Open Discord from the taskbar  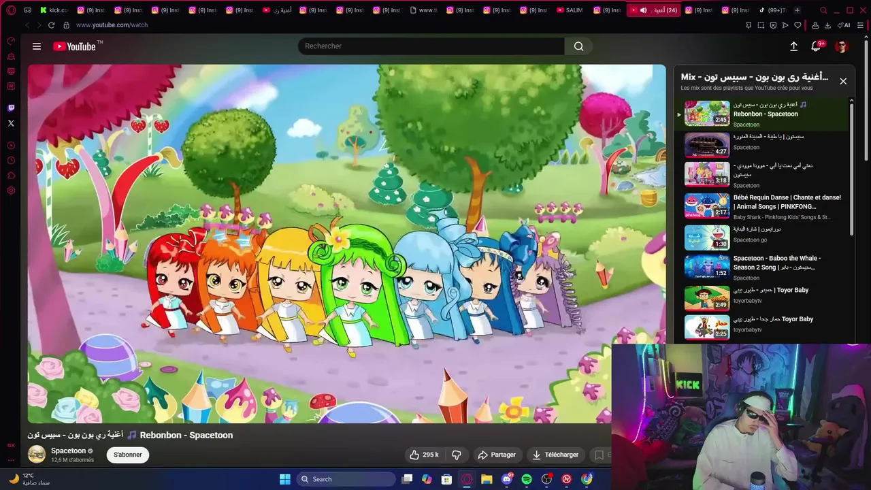click(506, 479)
